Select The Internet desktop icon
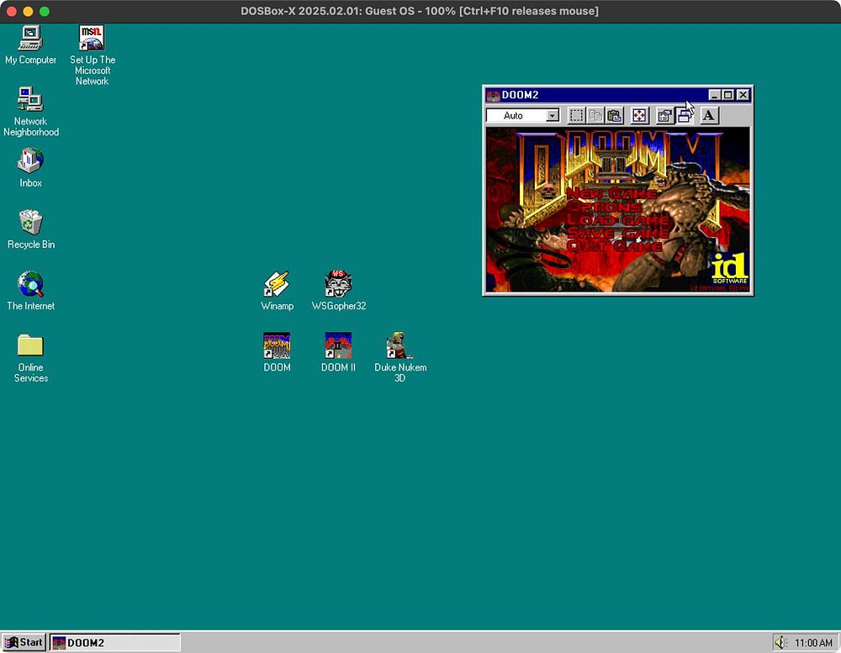Image resolution: width=841 pixels, height=653 pixels. tap(30, 291)
